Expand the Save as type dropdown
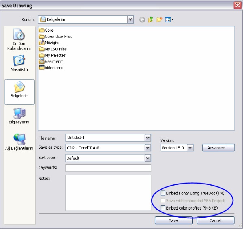The width and height of the screenshot is (244, 229). point(148,148)
